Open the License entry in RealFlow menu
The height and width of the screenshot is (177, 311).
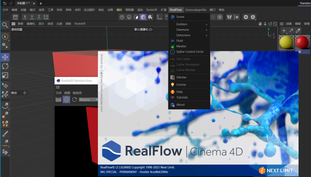click(189, 85)
